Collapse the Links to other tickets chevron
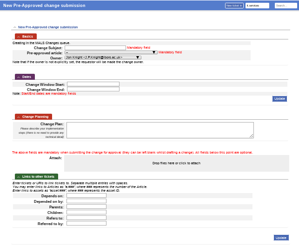This screenshot has height=252, width=299. tap(18, 176)
